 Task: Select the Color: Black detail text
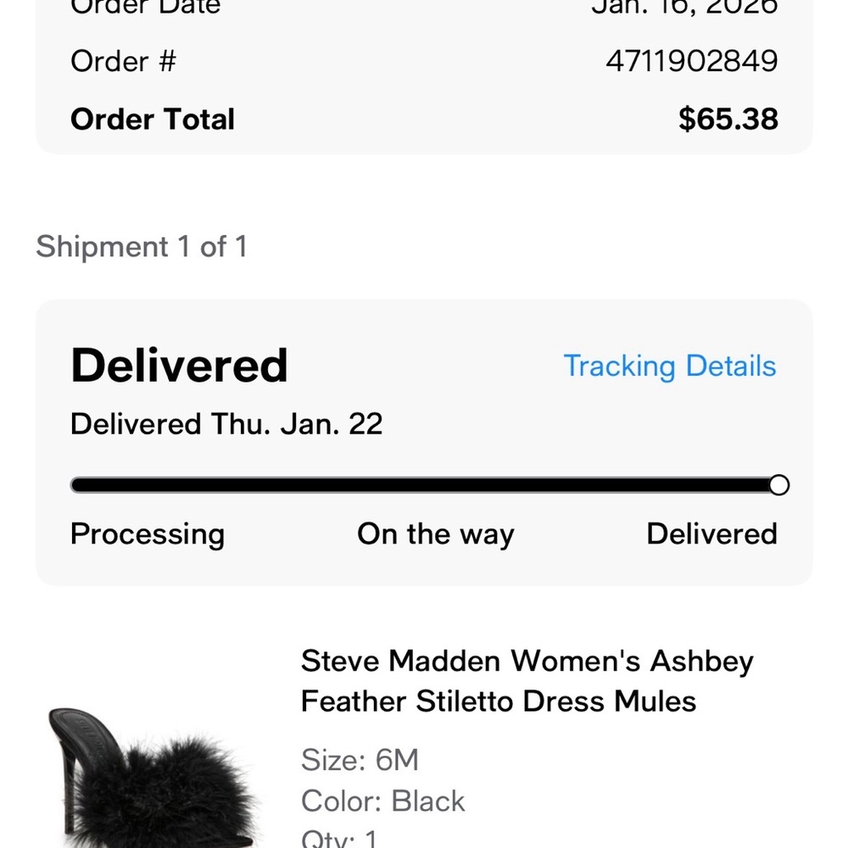[382, 801]
